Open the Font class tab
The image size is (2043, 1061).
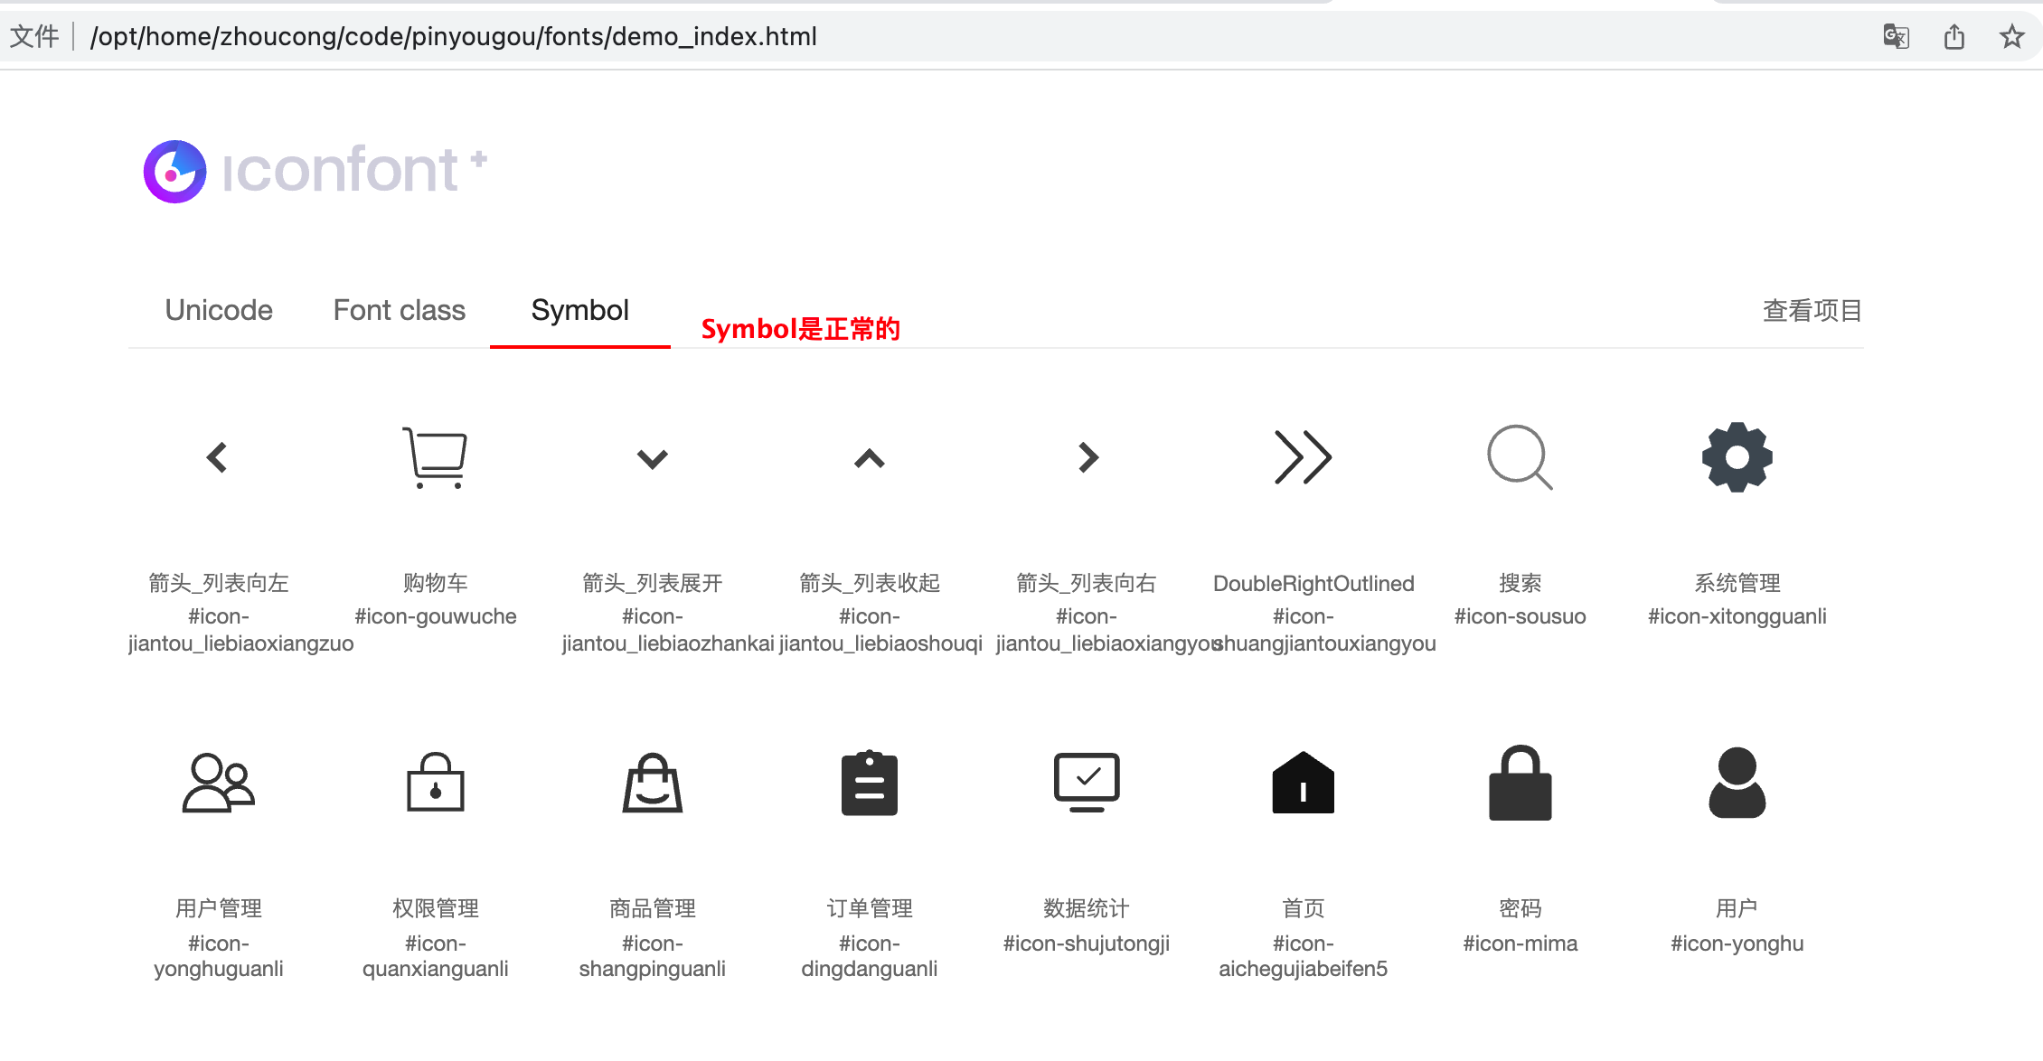coord(399,310)
